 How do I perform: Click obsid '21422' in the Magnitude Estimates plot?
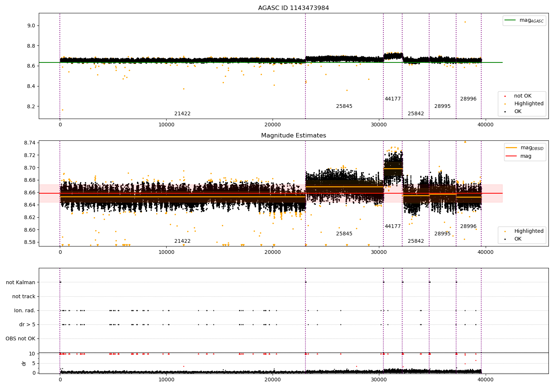point(182,241)
